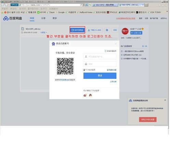This screenshot has width=171, height=144.
Task: Open the 도구(T) menu
Action: point(44,9)
